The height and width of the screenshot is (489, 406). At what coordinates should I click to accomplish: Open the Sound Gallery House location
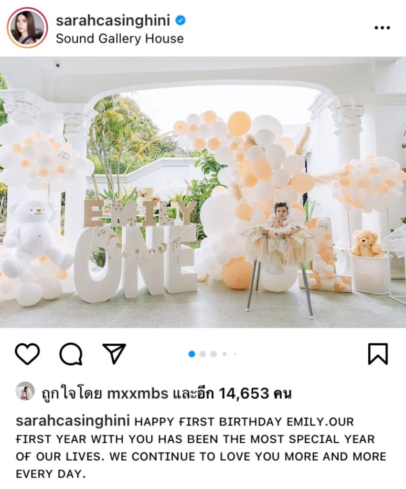point(120,39)
